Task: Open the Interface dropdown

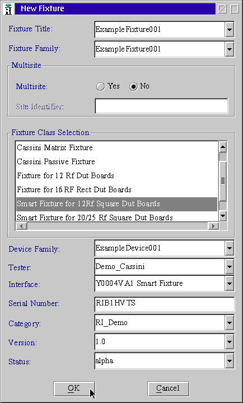Action: [x=229, y=284]
